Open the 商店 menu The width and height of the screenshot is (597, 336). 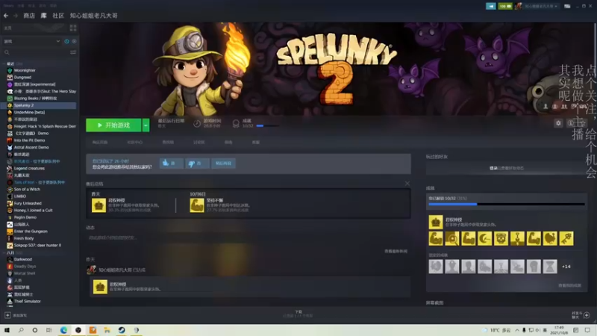click(x=29, y=16)
